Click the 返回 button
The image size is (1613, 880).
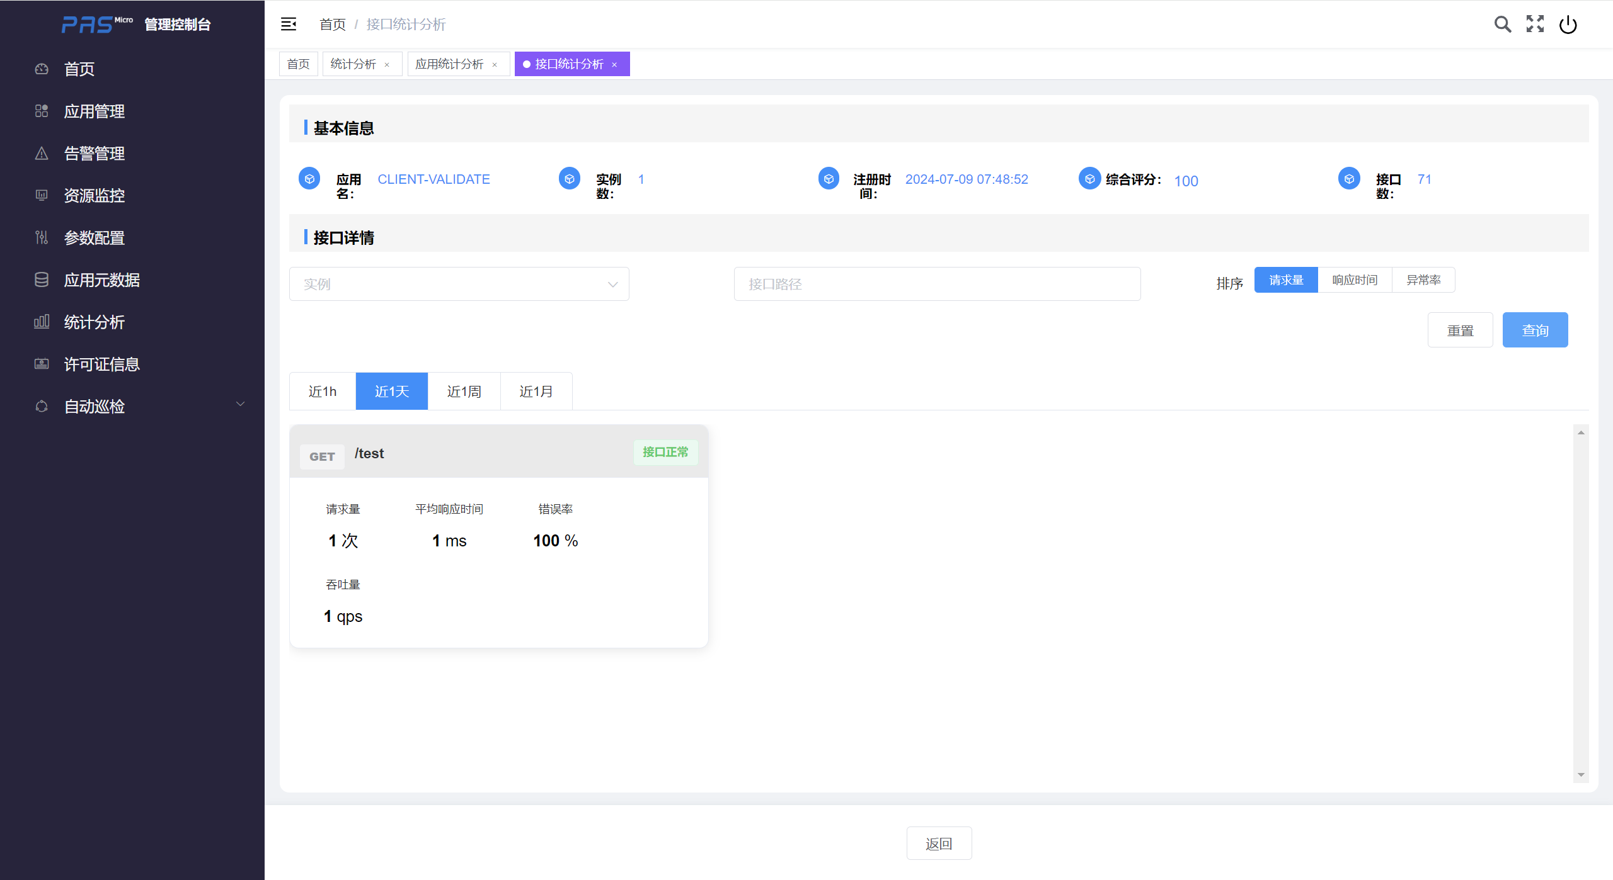939,843
